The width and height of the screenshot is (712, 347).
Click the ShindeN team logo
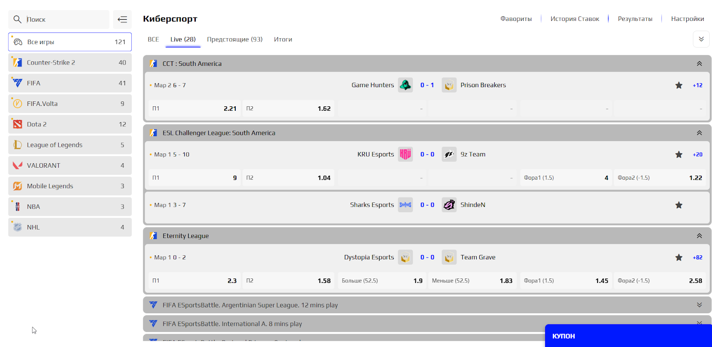click(x=449, y=205)
